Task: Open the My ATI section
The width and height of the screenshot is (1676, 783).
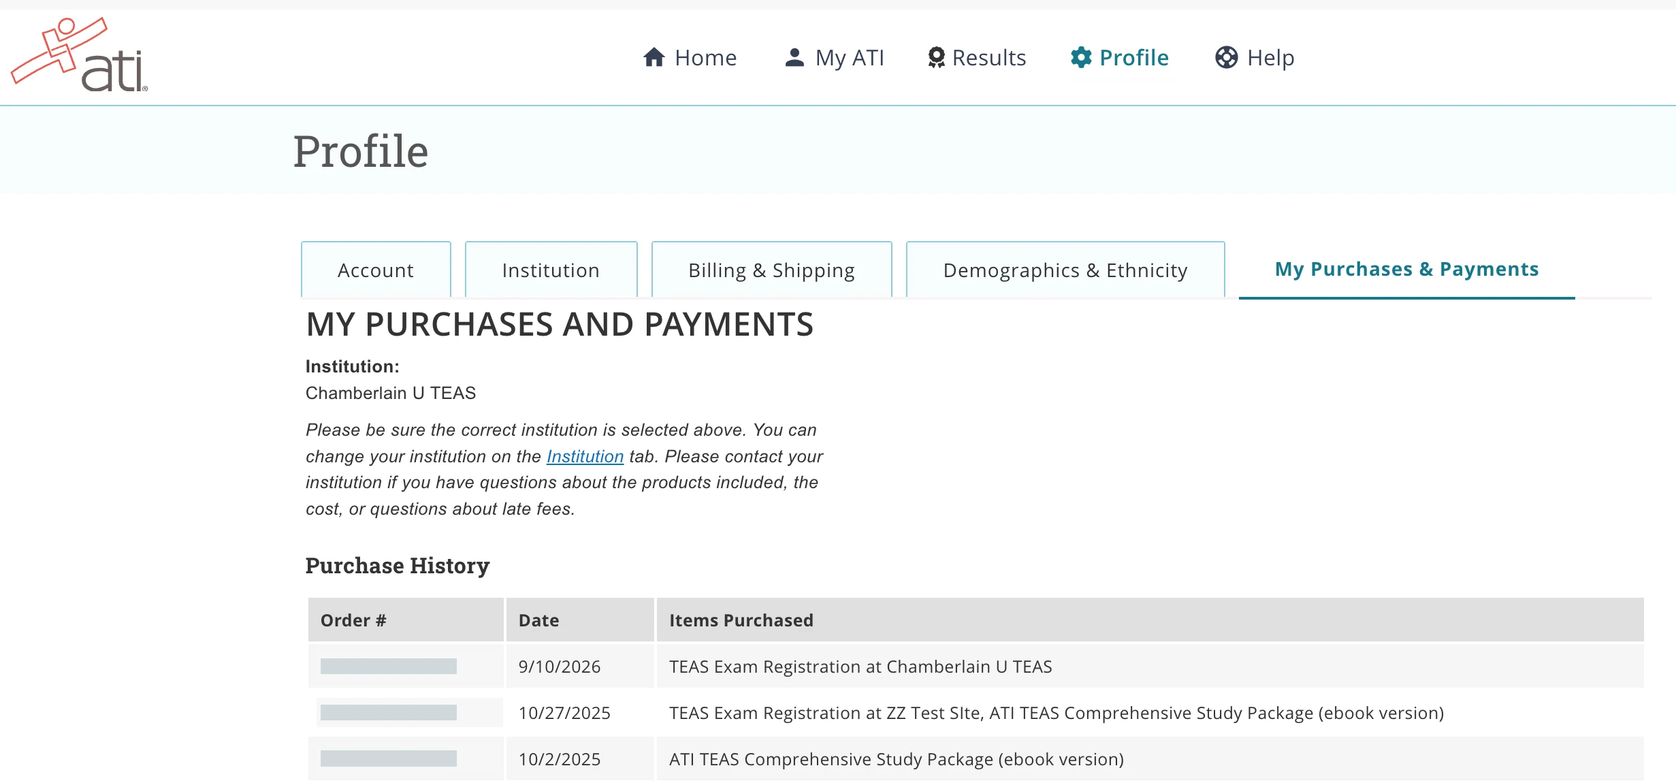Action: point(834,57)
